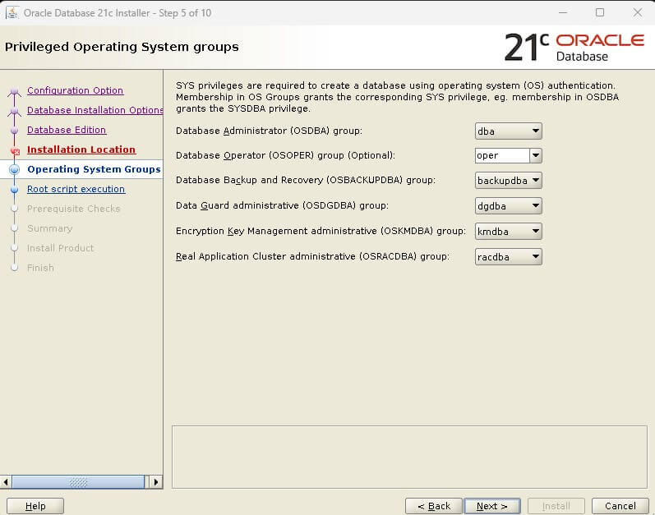Open the OSDGDBA dropdown showing dgdba
Image resolution: width=655 pixels, height=515 pixels.
pos(509,205)
